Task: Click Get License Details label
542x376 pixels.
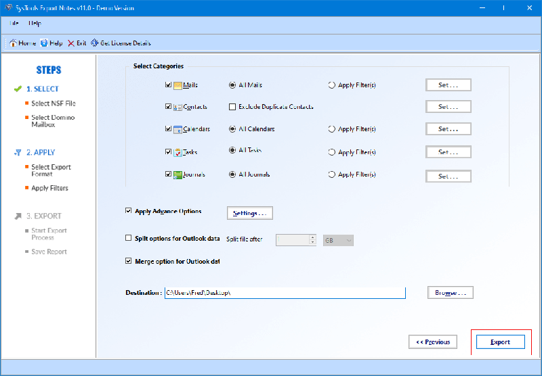Action: pos(125,43)
